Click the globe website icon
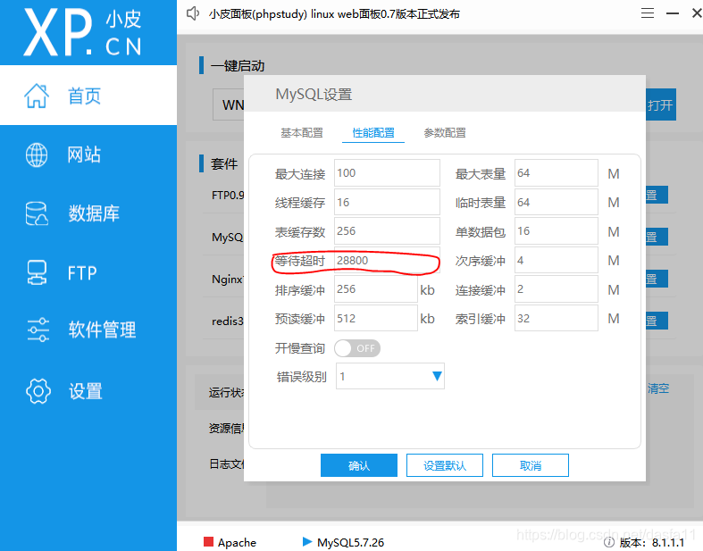 pyautogui.click(x=37, y=154)
